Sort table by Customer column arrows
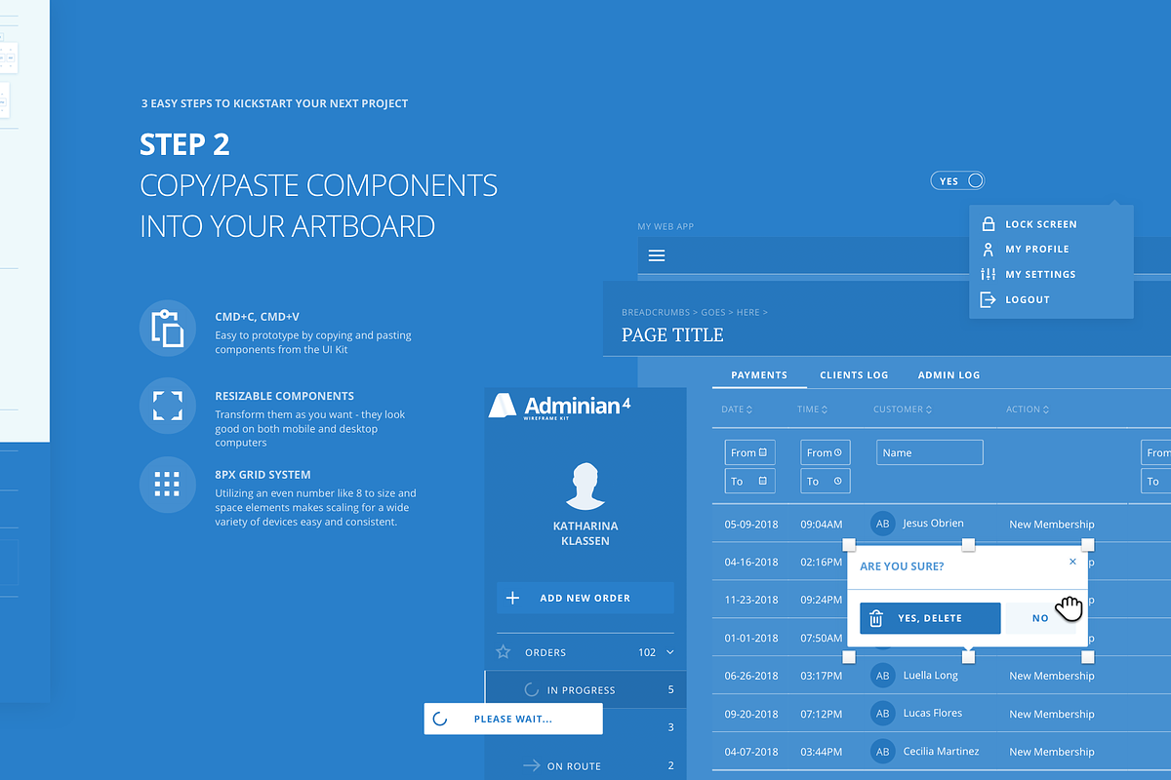Image resolution: width=1171 pixels, height=780 pixels. (928, 409)
